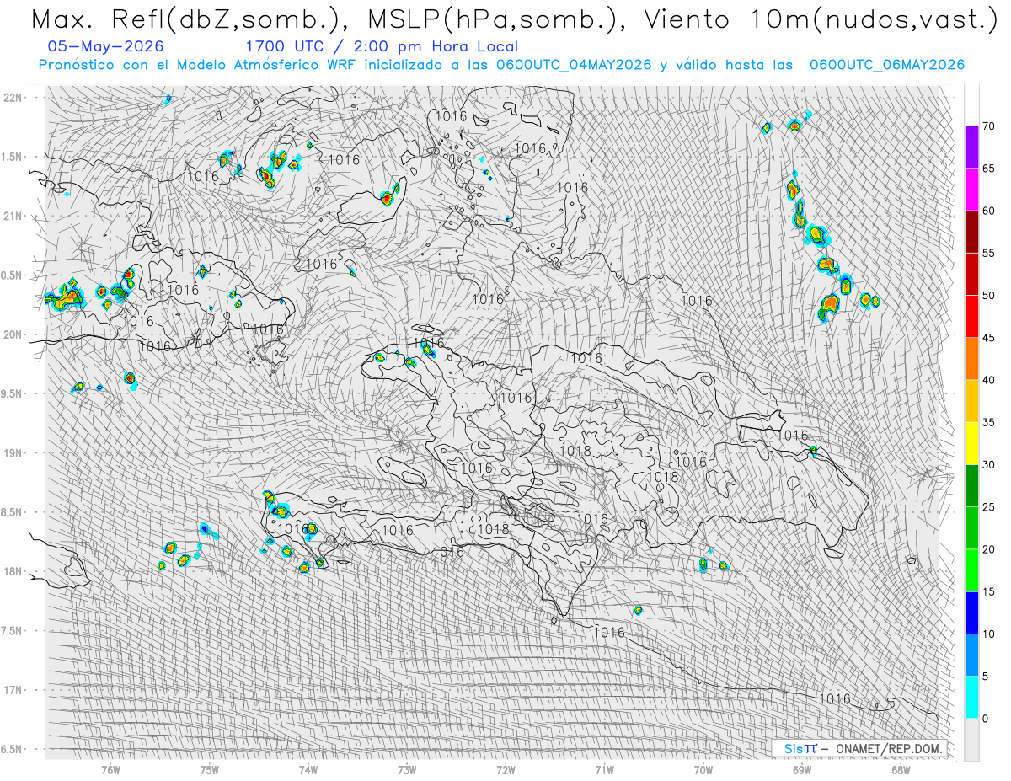This screenshot has width=1011, height=781.
Task: Click the dark red color band between 55 and 60
Action: 971,232
